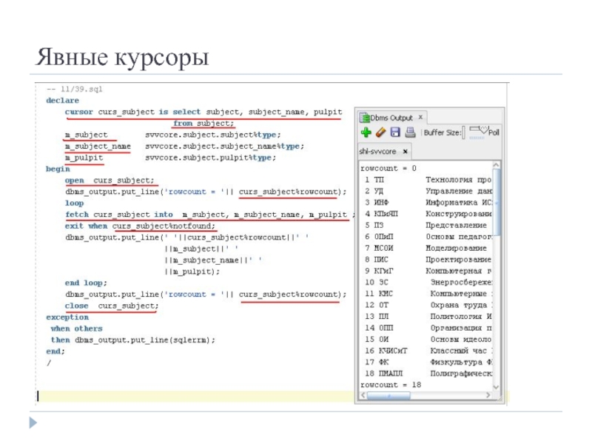
Task: Click the floppy disk save output icon
Action: pyautogui.click(x=395, y=133)
